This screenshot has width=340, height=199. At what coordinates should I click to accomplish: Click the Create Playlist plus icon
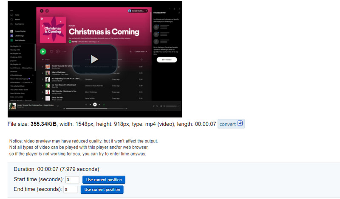click(11, 31)
